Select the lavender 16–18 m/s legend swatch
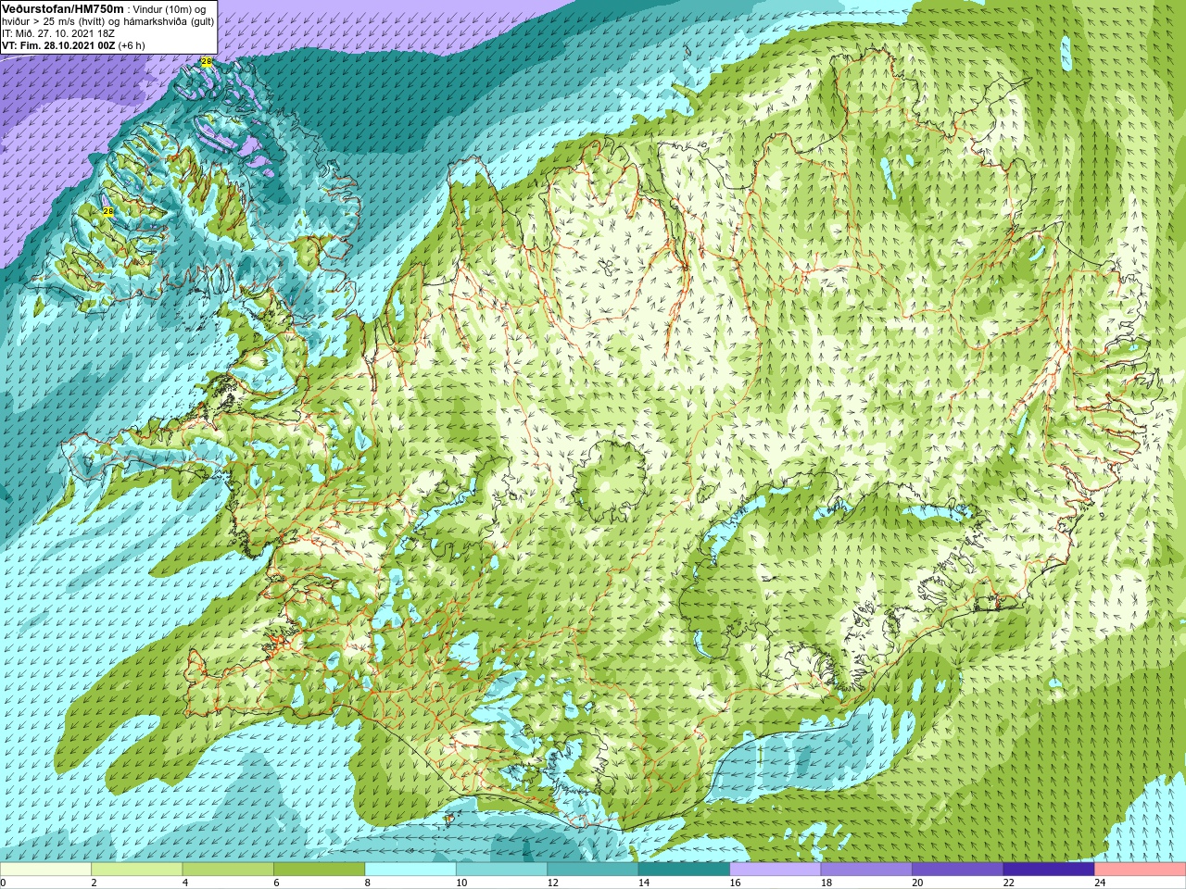The width and height of the screenshot is (1186, 889). [x=776, y=870]
